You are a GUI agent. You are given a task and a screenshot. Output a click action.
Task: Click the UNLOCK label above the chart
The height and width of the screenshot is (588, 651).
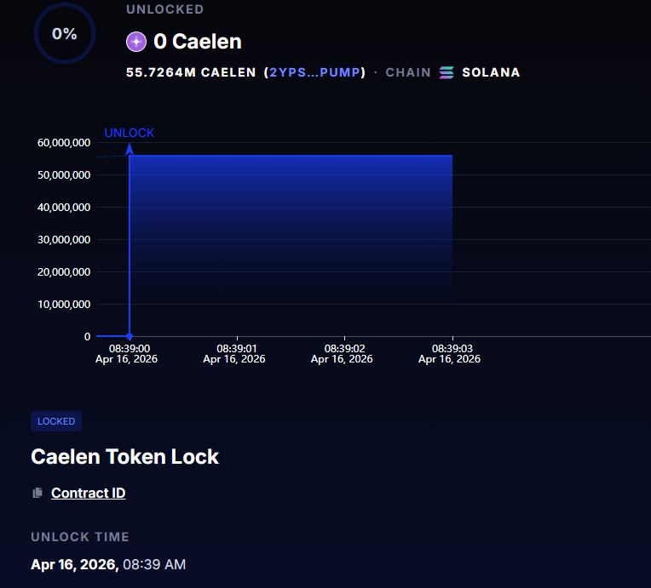pyautogui.click(x=130, y=133)
